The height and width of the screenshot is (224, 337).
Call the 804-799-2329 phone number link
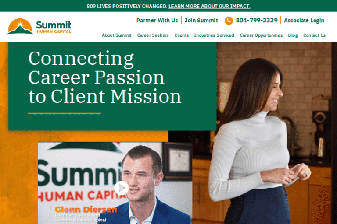tap(257, 21)
